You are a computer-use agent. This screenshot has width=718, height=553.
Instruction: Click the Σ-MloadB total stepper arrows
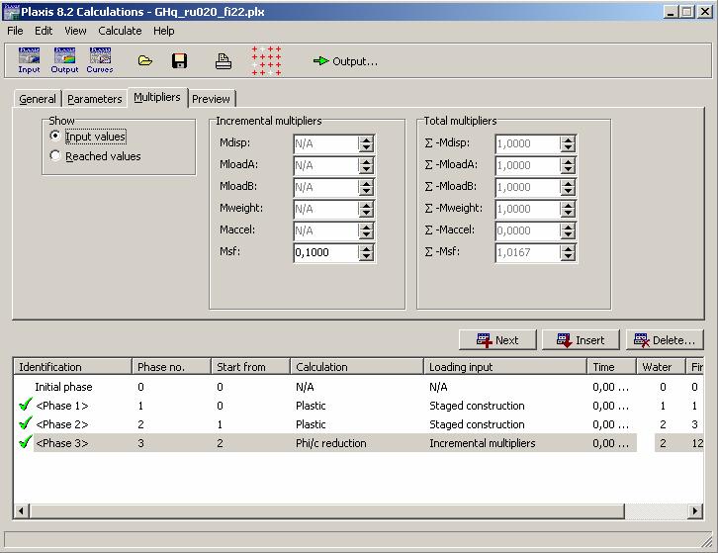568,187
